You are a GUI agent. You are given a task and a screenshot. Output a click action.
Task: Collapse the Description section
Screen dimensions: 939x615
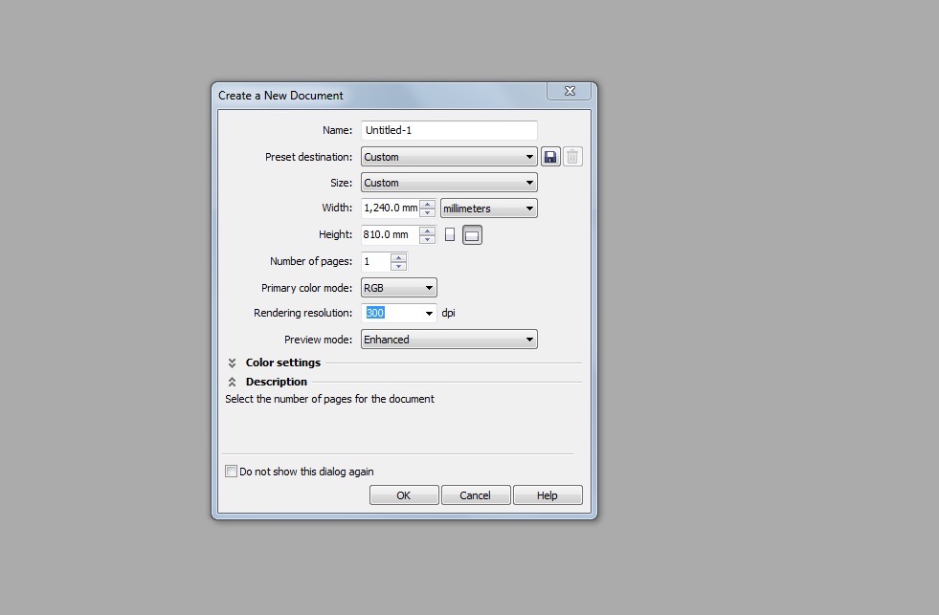coord(232,382)
